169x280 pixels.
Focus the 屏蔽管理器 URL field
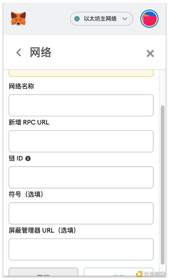click(x=81, y=250)
